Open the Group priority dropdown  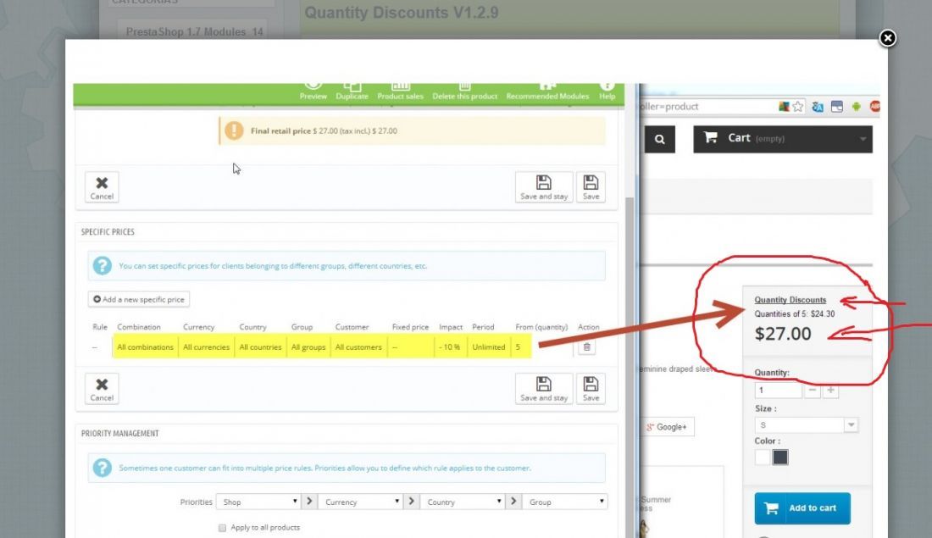(x=564, y=502)
